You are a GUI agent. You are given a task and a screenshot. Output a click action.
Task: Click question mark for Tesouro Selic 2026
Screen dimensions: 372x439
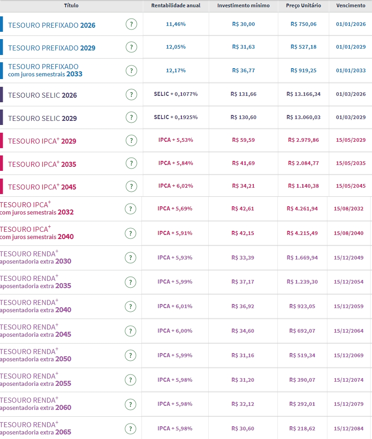click(x=131, y=95)
